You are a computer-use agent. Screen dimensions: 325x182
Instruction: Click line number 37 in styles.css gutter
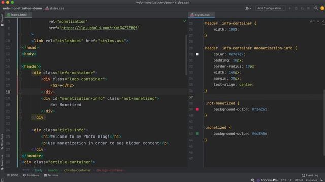click(x=191, y=97)
